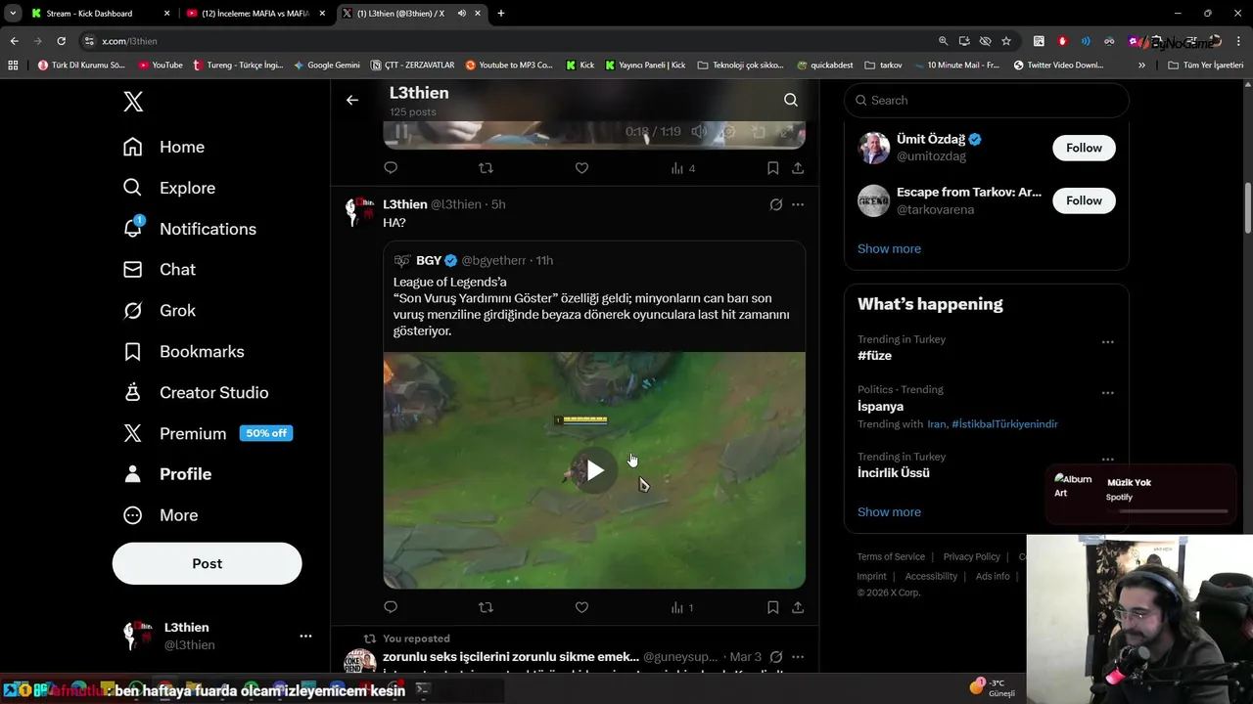Open Profile in the sidebar
The width and height of the screenshot is (1253, 704).
click(166, 474)
